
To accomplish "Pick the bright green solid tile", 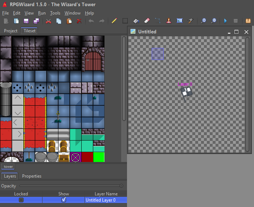I will 99,157.
